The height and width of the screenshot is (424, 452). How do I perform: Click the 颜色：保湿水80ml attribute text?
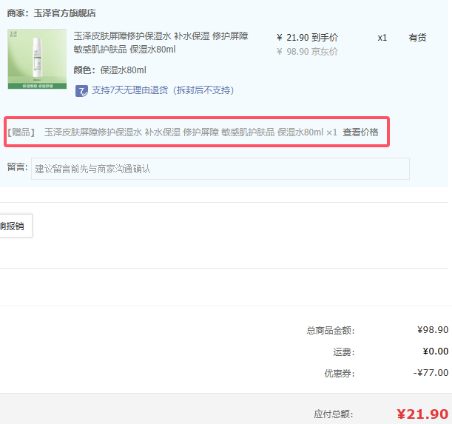click(x=109, y=70)
